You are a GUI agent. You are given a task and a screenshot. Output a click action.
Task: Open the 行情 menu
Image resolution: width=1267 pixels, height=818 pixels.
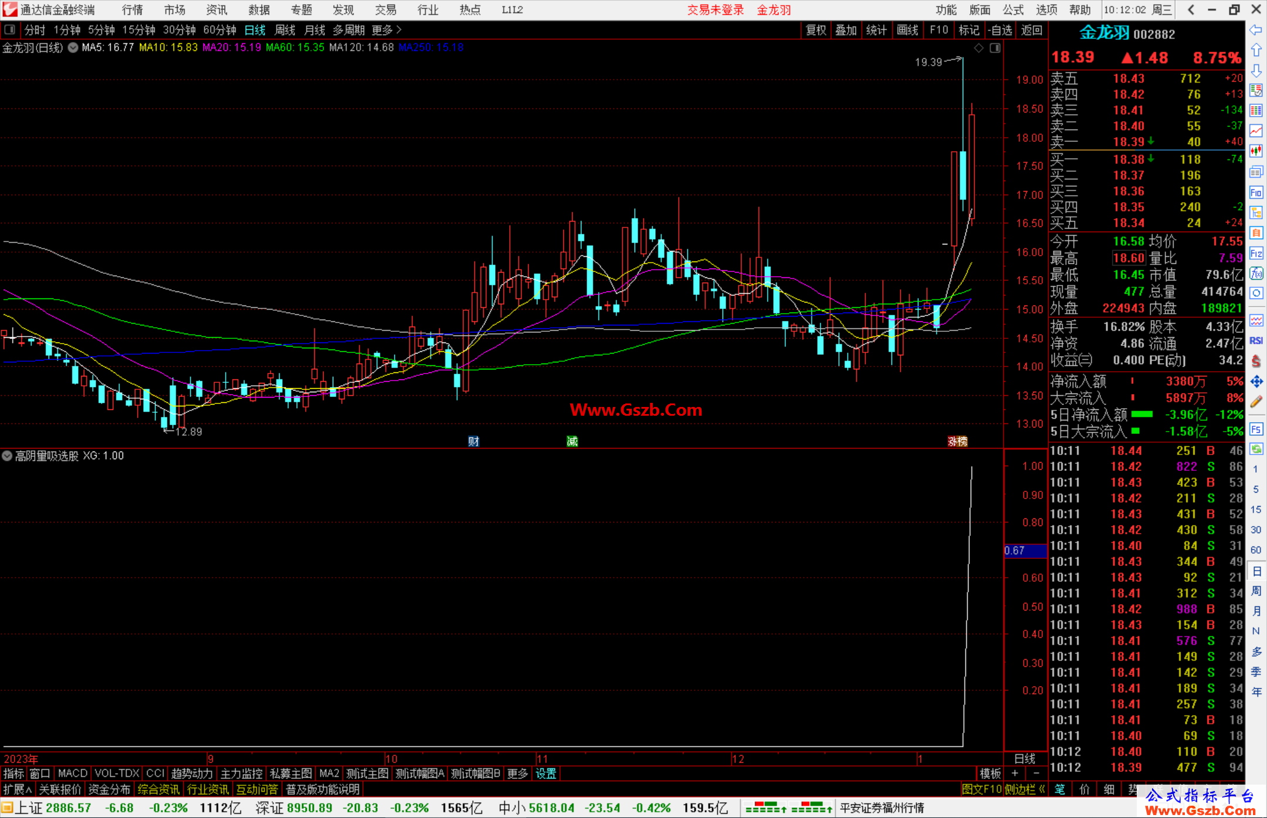(x=133, y=9)
